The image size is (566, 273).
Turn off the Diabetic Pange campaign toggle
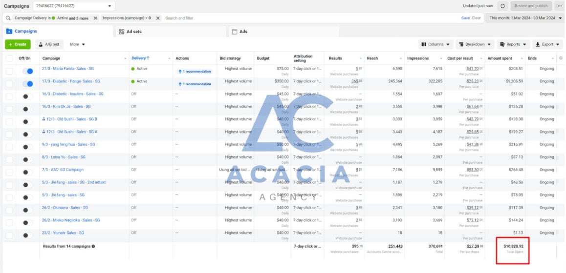[27, 84]
